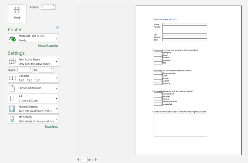Open the Print Active Sheets dropdown
Viewport: 248px width, 163px height.
(x=33, y=62)
